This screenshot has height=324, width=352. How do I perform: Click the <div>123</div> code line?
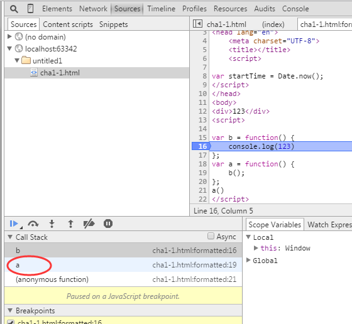pos(240,111)
